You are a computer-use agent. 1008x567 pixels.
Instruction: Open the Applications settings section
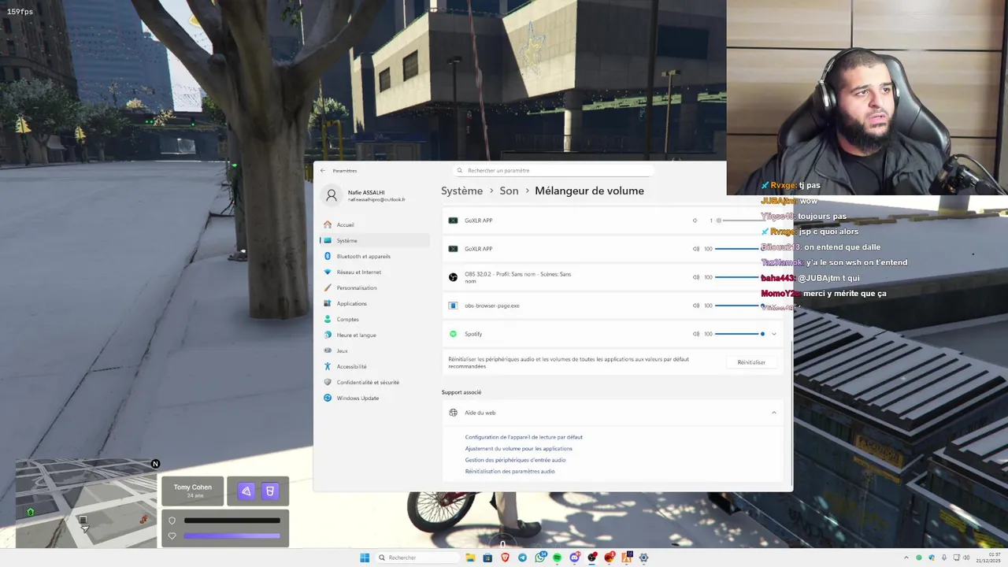(375, 303)
